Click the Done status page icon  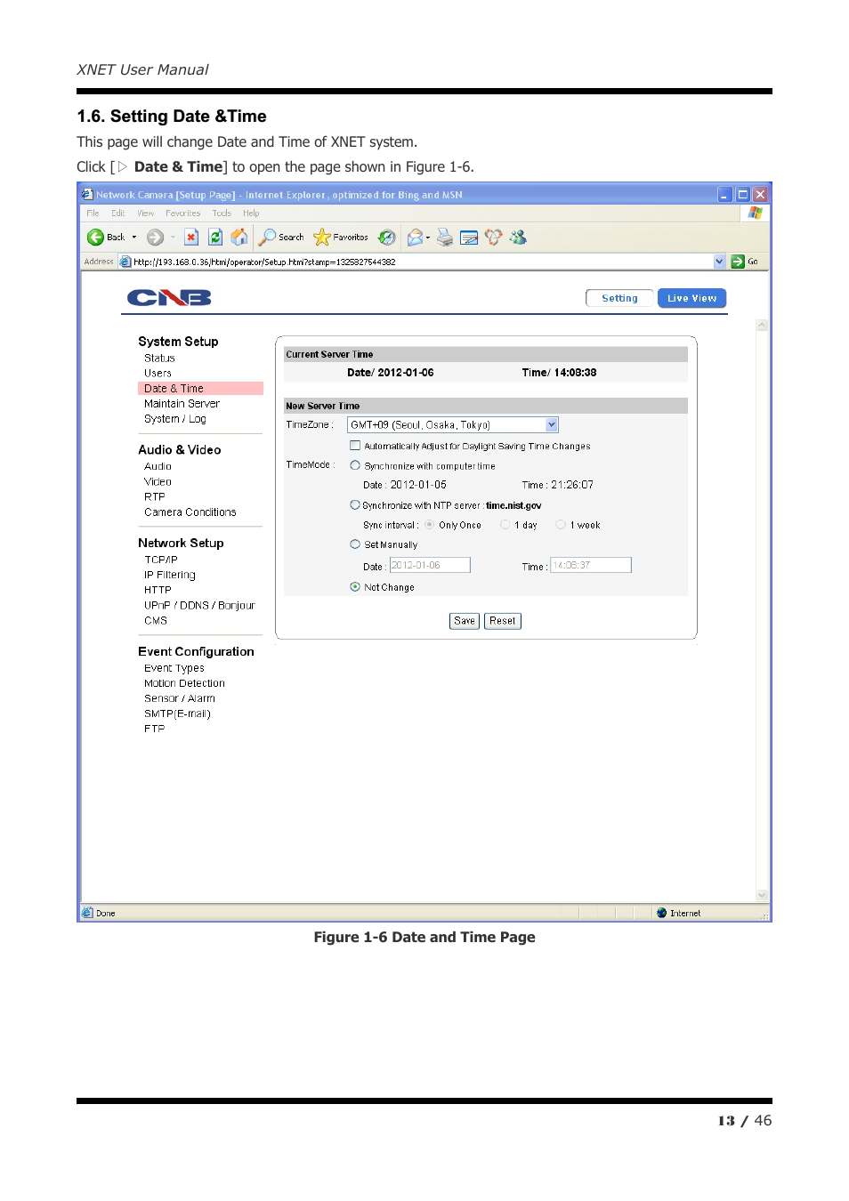(x=87, y=913)
